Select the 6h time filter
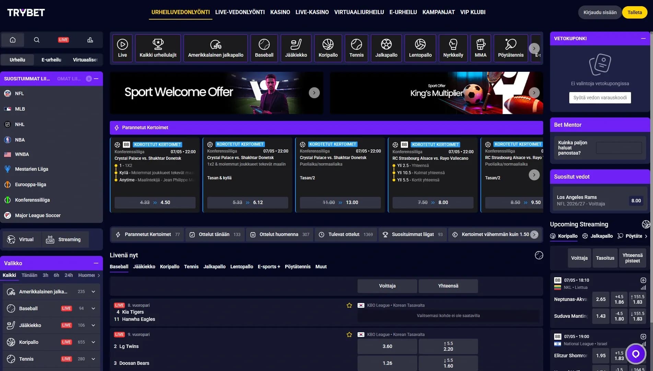 click(x=56, y=275)
